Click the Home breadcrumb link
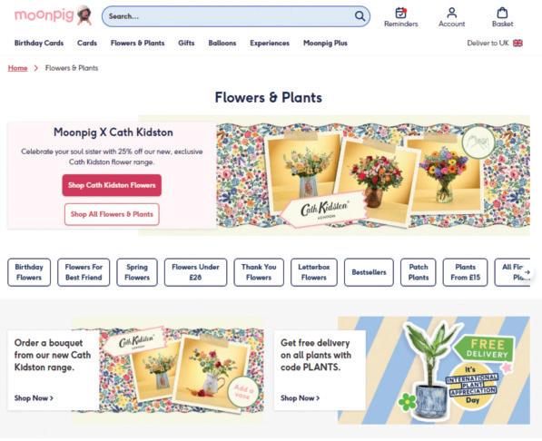 pos(17,68)
